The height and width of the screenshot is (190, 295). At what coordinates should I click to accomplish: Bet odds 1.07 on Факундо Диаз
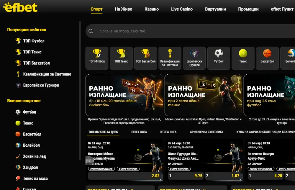pyautogui.click(x=223, y=176)
